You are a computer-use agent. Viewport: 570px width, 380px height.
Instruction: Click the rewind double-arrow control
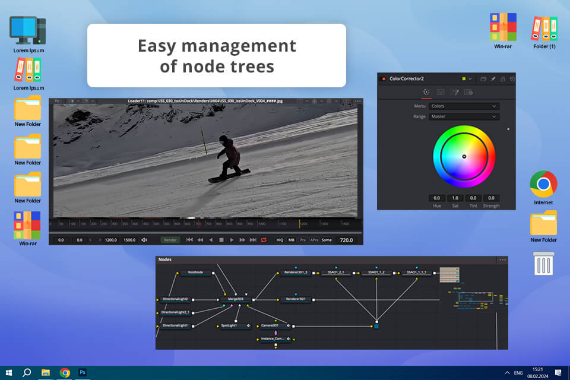200,240
